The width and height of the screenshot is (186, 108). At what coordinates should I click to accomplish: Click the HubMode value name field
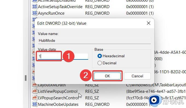point(95,41)
